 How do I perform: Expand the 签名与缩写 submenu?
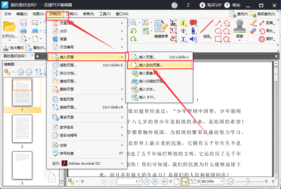[87, 135]
